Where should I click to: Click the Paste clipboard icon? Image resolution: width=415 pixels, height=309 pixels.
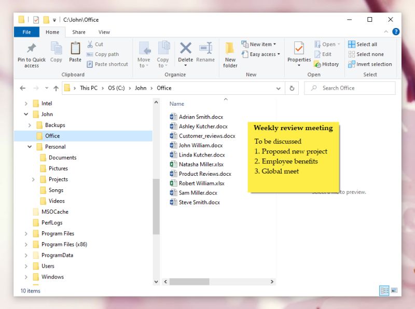(75, 48)
